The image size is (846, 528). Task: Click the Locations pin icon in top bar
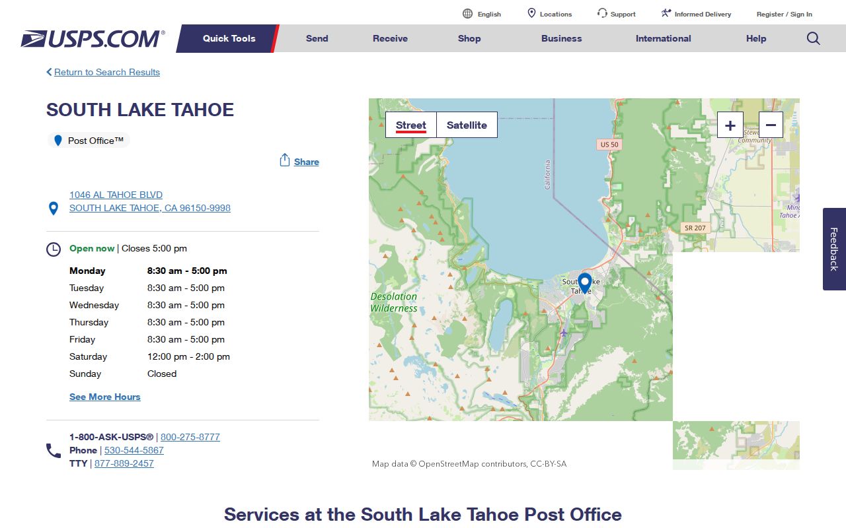(x=531, y=13)
